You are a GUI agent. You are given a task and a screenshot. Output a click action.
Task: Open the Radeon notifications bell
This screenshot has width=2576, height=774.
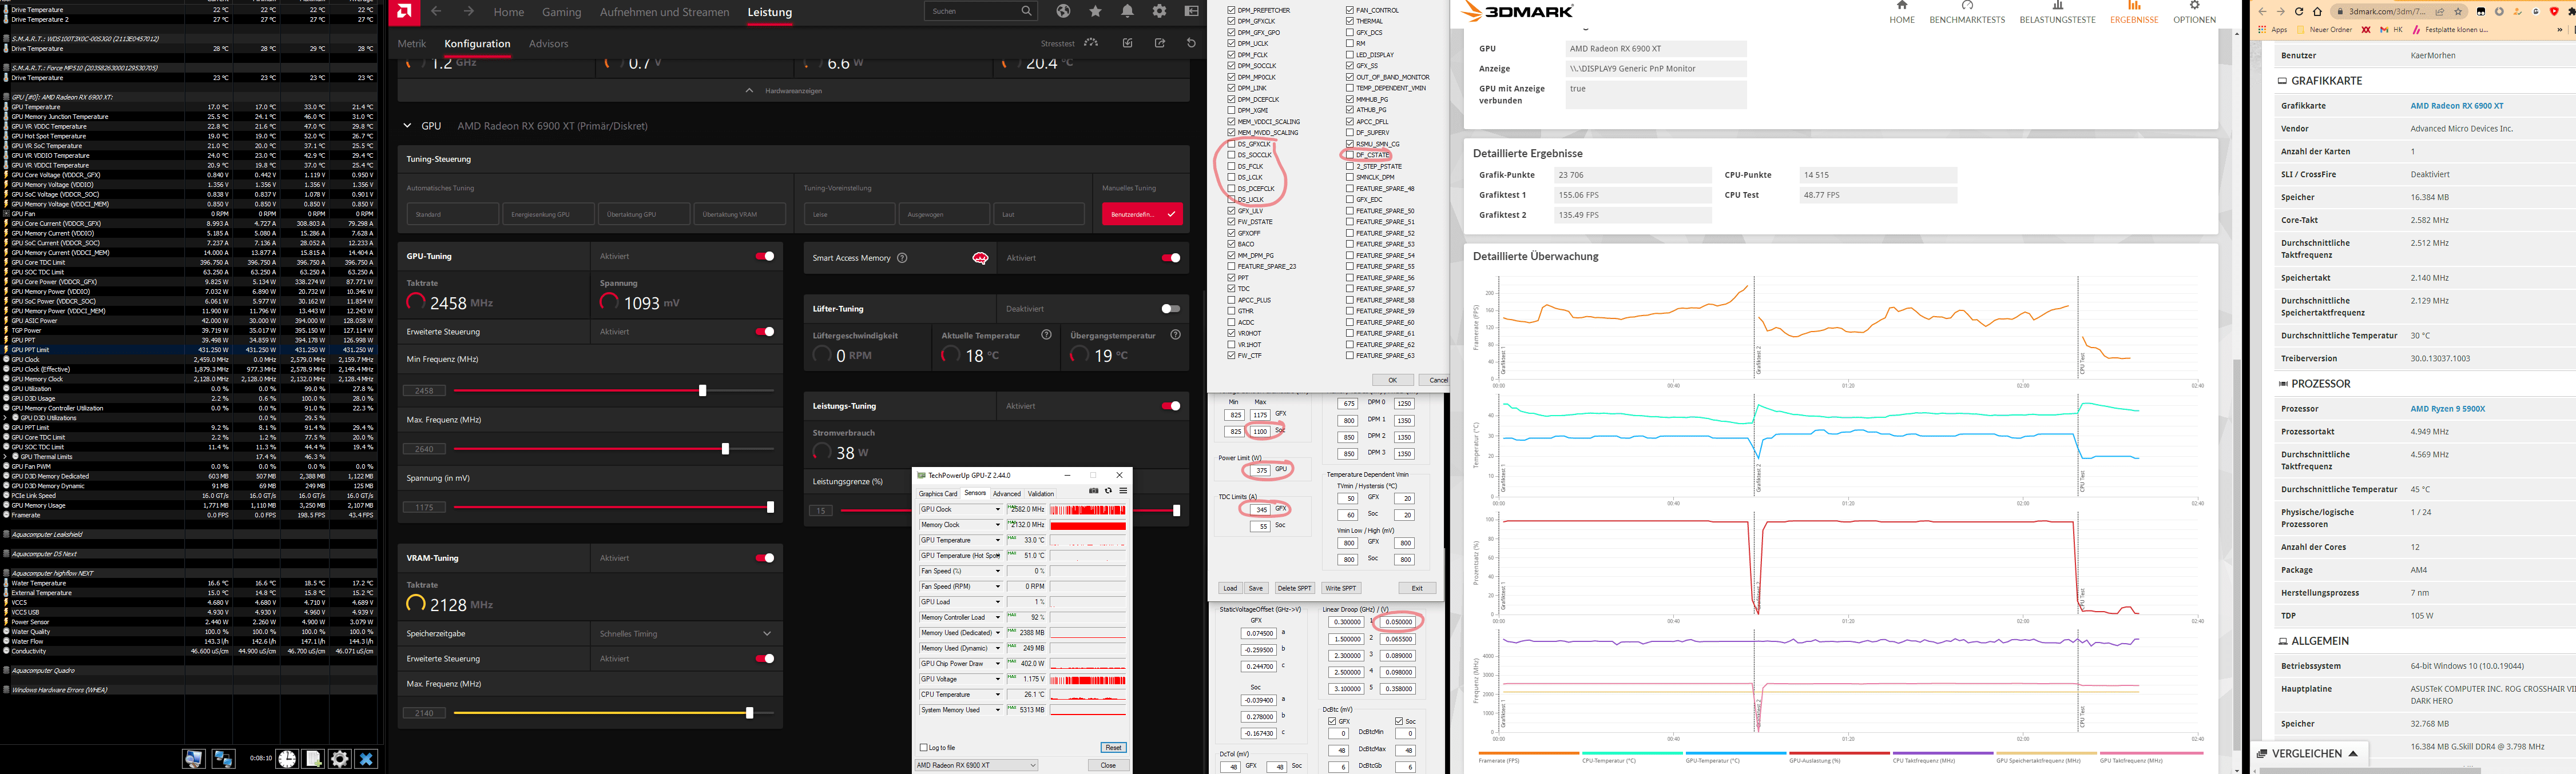pyautogui.click(x=1127, y=11)
